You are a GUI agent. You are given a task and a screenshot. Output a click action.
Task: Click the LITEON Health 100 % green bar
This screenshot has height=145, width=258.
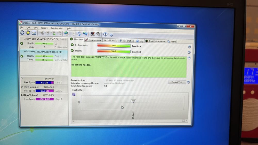tap(44, 44)
